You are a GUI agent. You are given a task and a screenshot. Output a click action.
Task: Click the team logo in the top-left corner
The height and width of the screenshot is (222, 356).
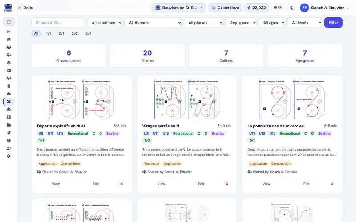click(8, 8)
